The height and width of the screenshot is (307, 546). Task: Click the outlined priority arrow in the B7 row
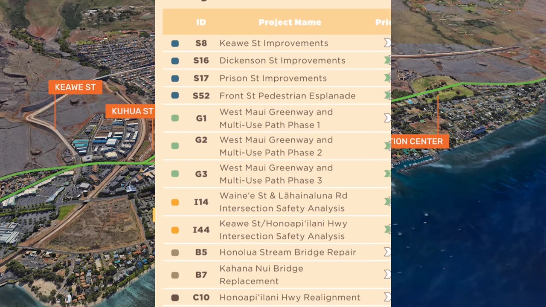387,274
